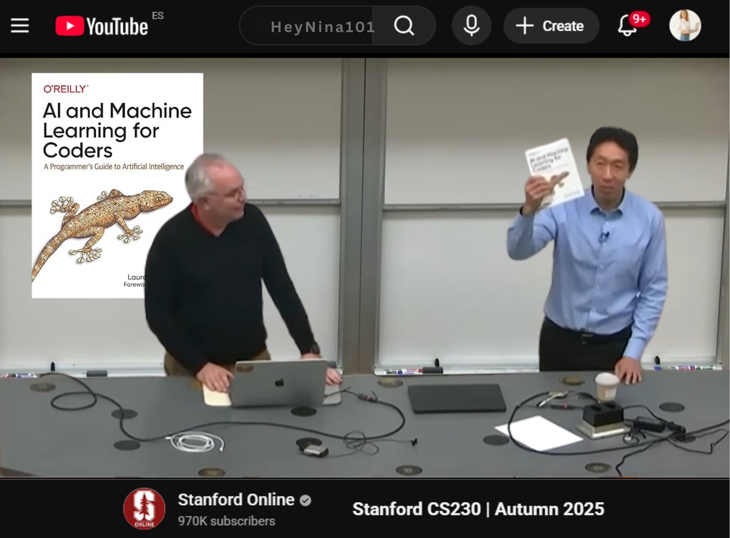This screenshot has width=730, height=538.
Task: Start voice search with the microphone
Action: tap(471, 26)
